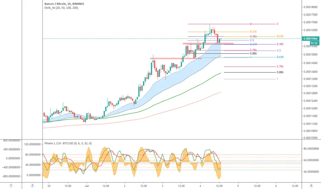
Task: Select the far-right orange 0.236 Fibonacci label
Action: [280, 36]
